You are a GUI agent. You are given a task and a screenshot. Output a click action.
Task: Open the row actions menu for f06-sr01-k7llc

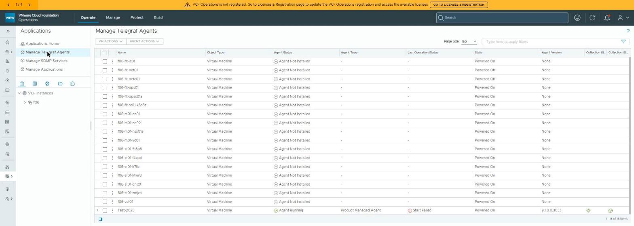tap(112, 167)
